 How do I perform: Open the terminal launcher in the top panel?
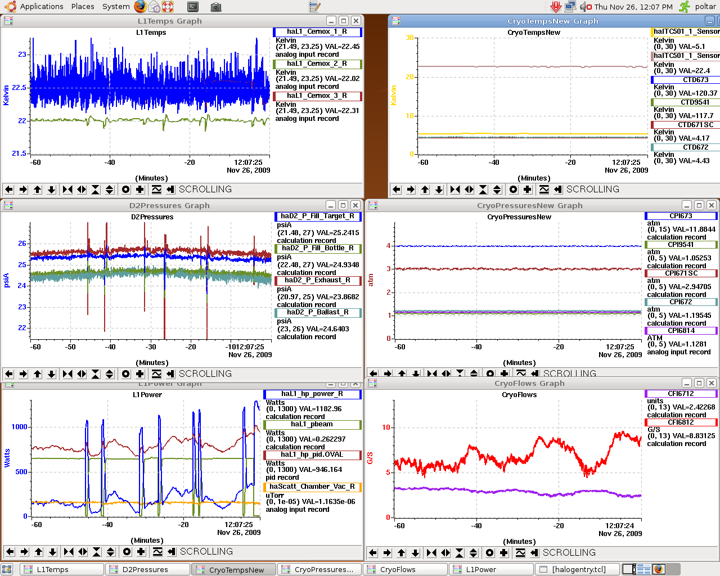click(x=193, y=7)
